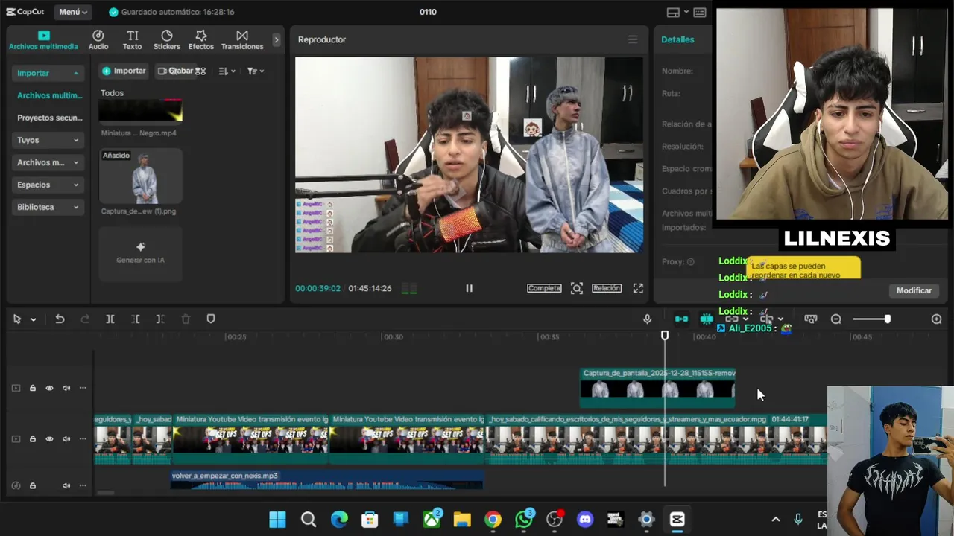Image resolution: width=954 pixels, height=536 pixels.
Task: Open the CapCut Menú dropdown
Action: [72, 12]
